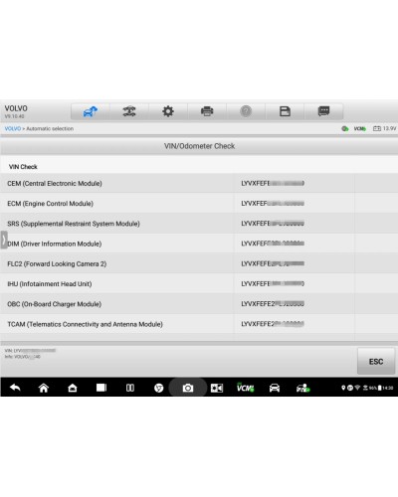Save the VIN check data

285,111
